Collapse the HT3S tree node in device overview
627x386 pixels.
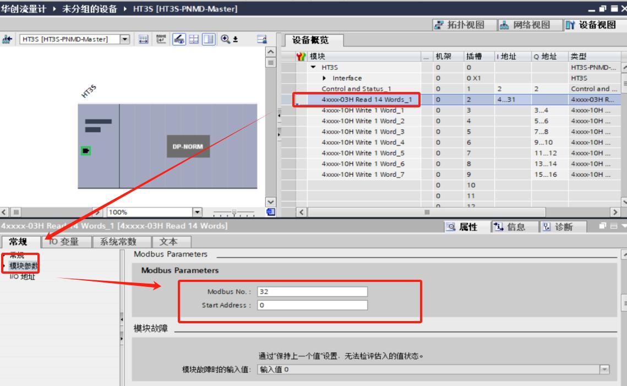pos(314,67)
